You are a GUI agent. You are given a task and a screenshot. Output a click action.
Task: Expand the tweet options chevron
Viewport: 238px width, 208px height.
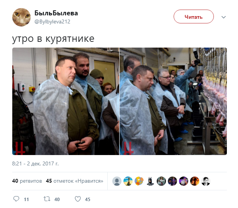[x=223, y=17]
